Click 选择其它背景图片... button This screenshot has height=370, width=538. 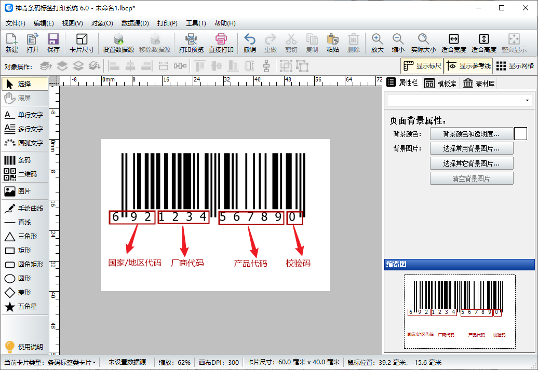point(472,163)
